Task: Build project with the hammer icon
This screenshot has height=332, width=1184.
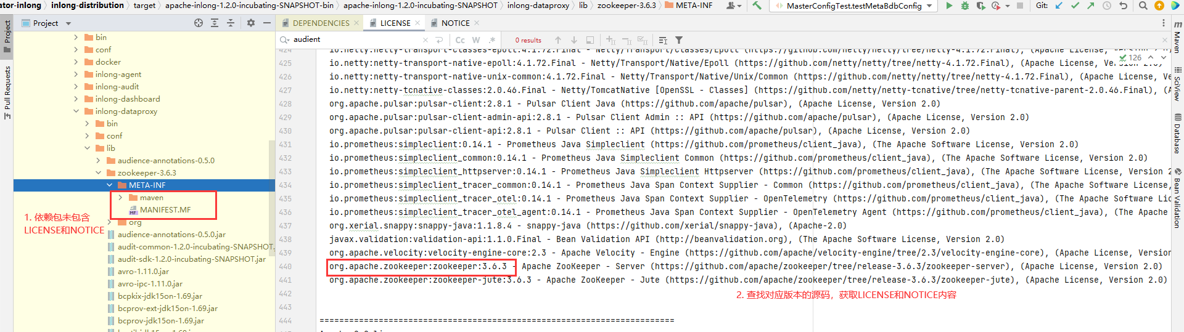Action: 757,6
